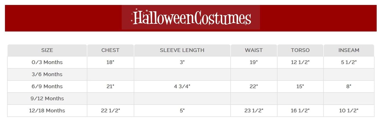Image resolution: width=381 pixels, height=124 pixels.
Task: Click the INSEAM column header
Action: [349, 50]
